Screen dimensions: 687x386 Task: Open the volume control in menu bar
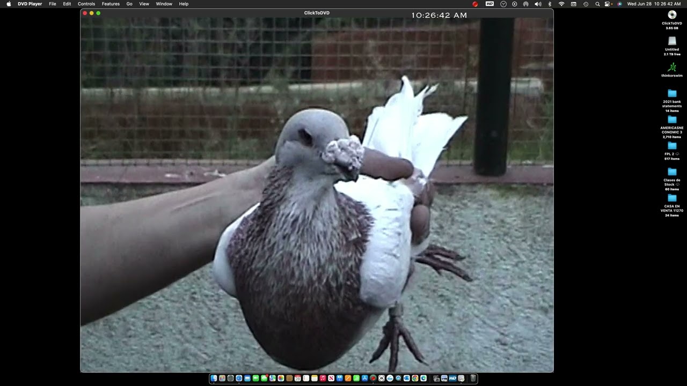tap(538, 4)
